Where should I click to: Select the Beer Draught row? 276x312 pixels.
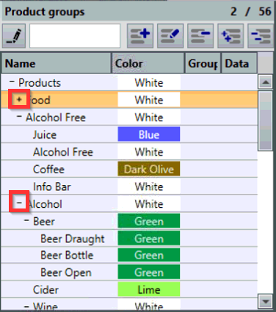[129, 239]
